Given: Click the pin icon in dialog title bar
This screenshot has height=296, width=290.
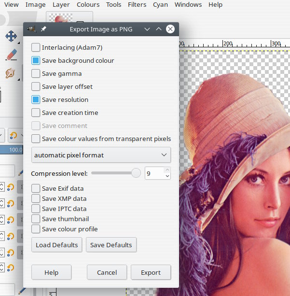Looking at the screenshot, I should click(x=43, y=29).
